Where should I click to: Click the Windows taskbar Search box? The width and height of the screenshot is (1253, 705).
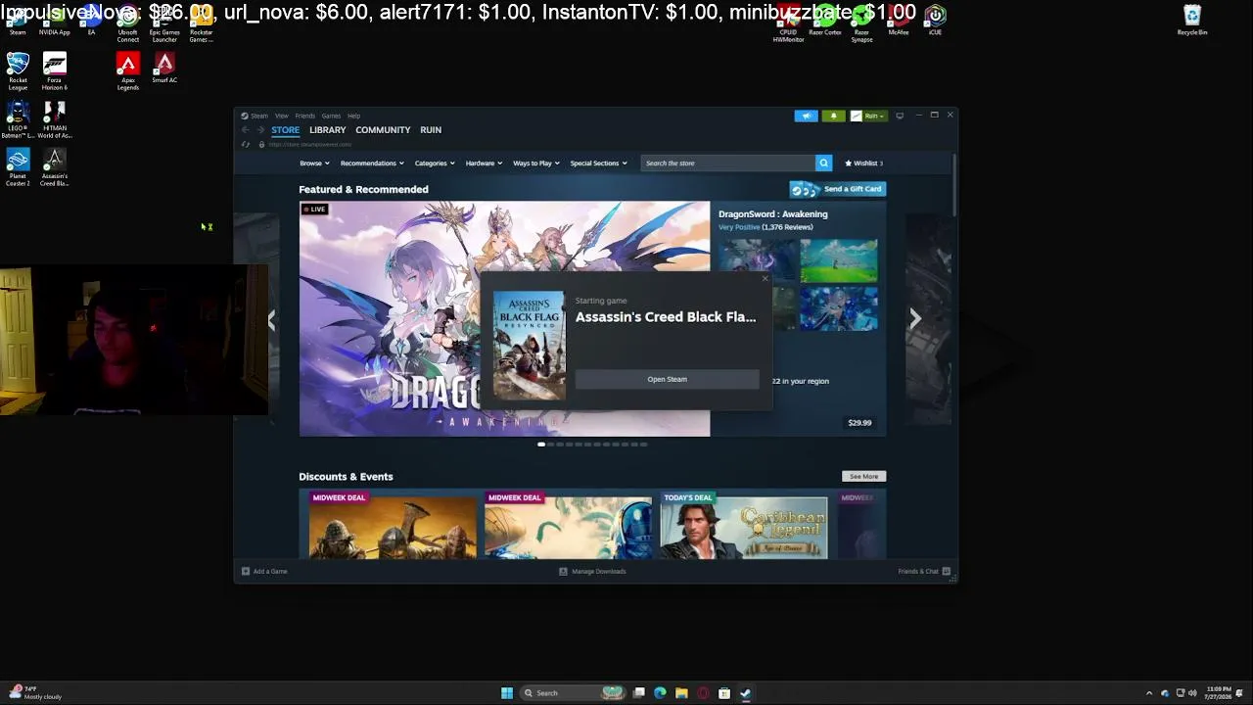point(571,693)
